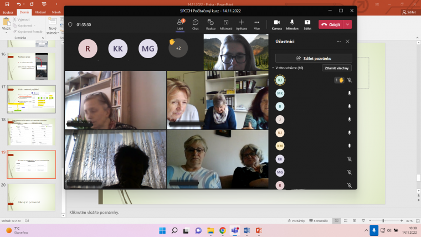
Task: Open participants panel more options (three dots)
Action: 338,42
